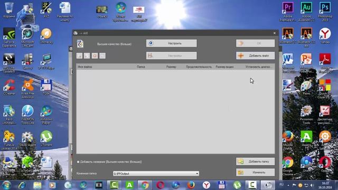Click the taskbar clock showing 16:22
Viewport: 338px width, 190px height.
click(x=325, y=185)
